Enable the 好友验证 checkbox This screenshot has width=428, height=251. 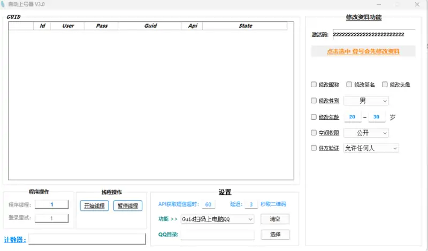[314, 148]
